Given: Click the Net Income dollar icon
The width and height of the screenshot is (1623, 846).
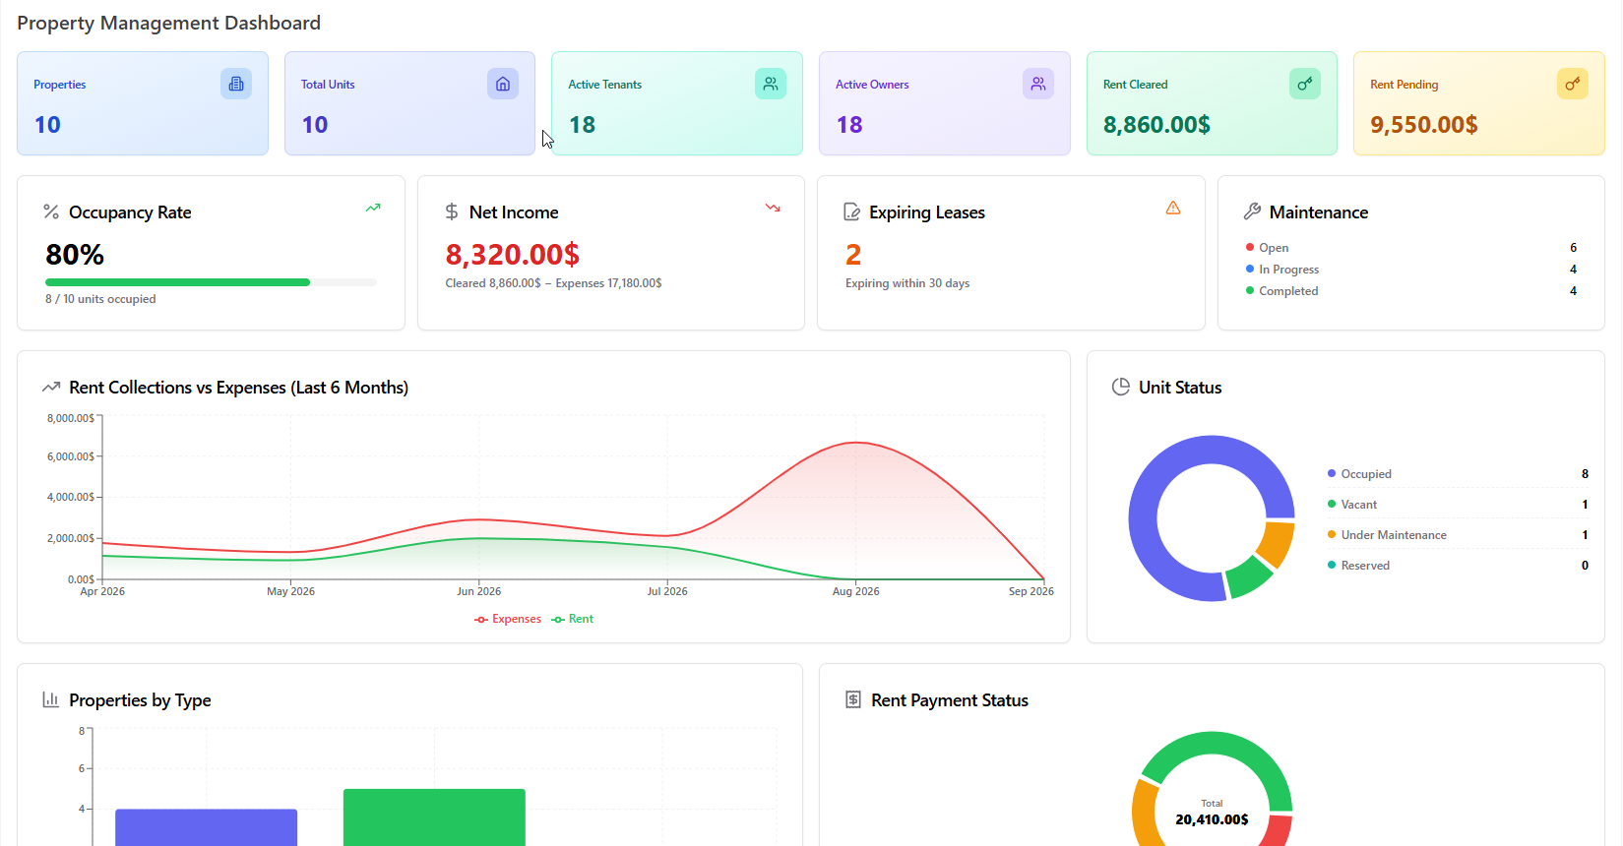Looking at the screenshot, I should (x=452, y=211).
